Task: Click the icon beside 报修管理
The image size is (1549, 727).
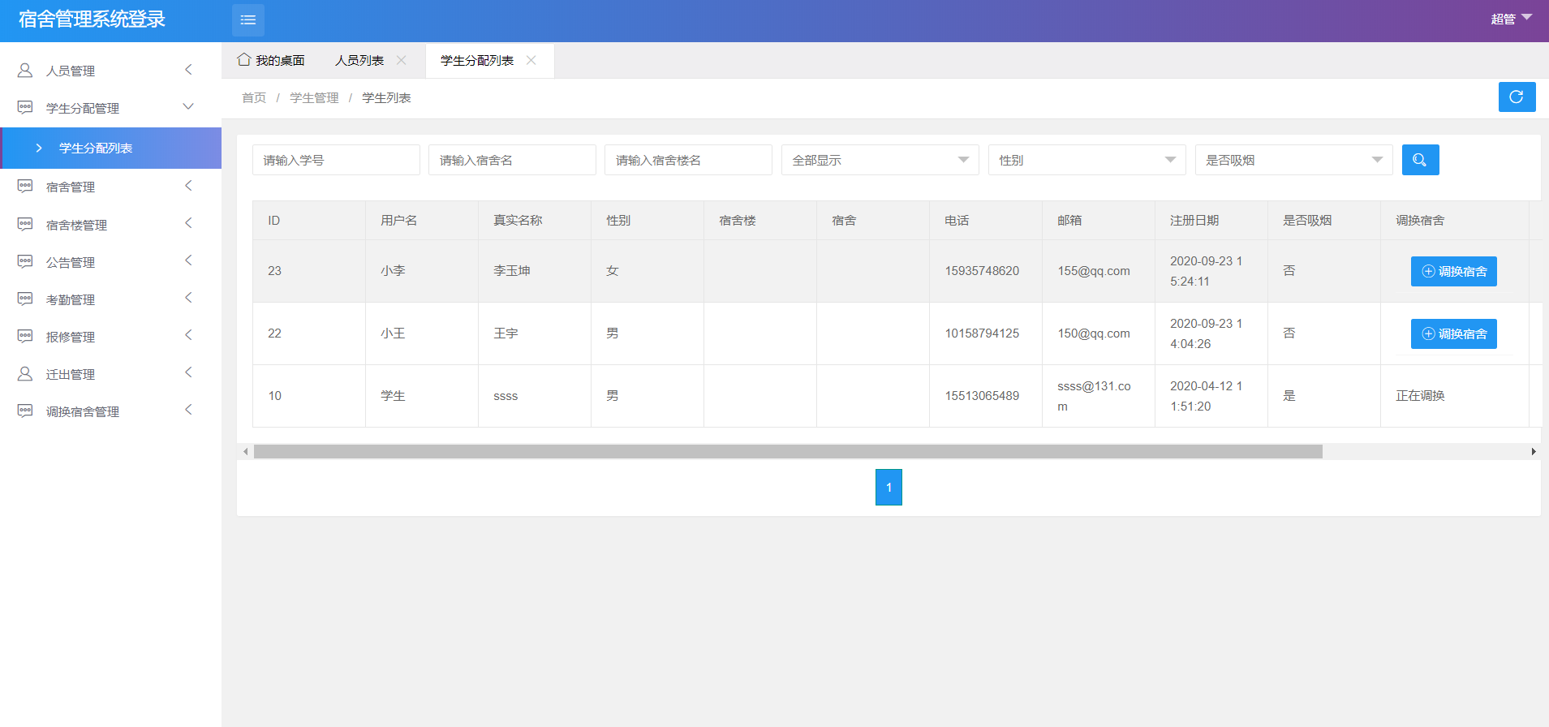Action: (25, 337)
